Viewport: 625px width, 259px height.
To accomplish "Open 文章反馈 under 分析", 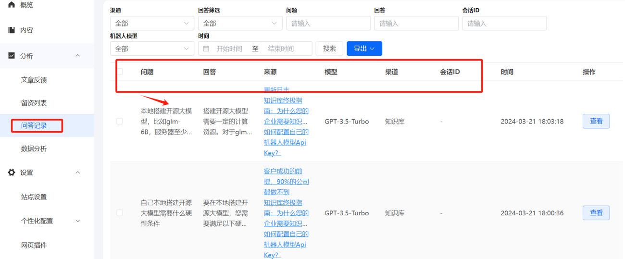I will [x=34, y=80].
